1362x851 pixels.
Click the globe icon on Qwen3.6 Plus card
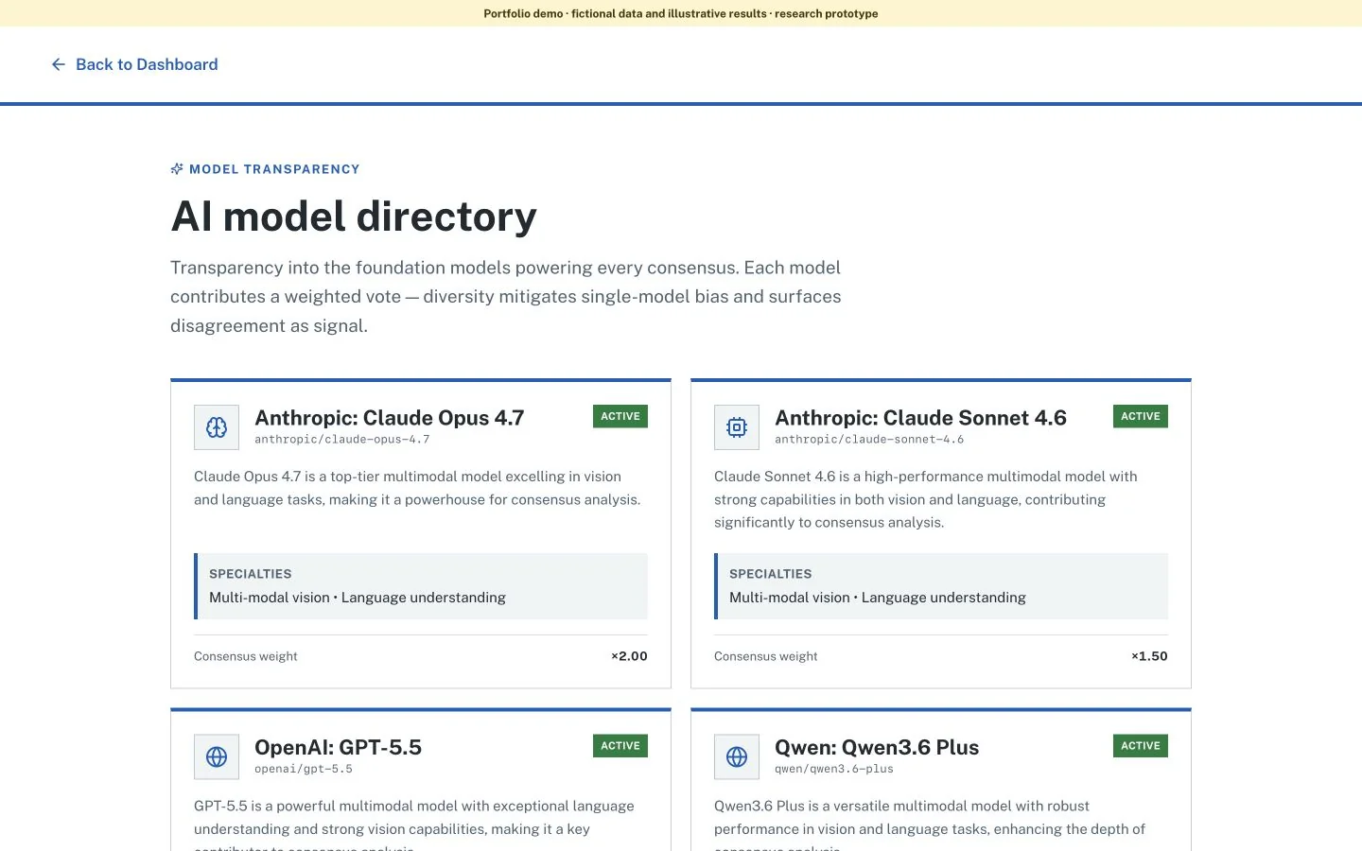[737, 756]
